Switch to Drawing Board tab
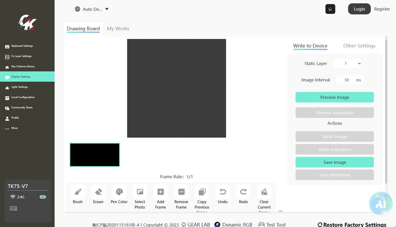The height and width of the screenshot is (227, 396). pos(83,29)
